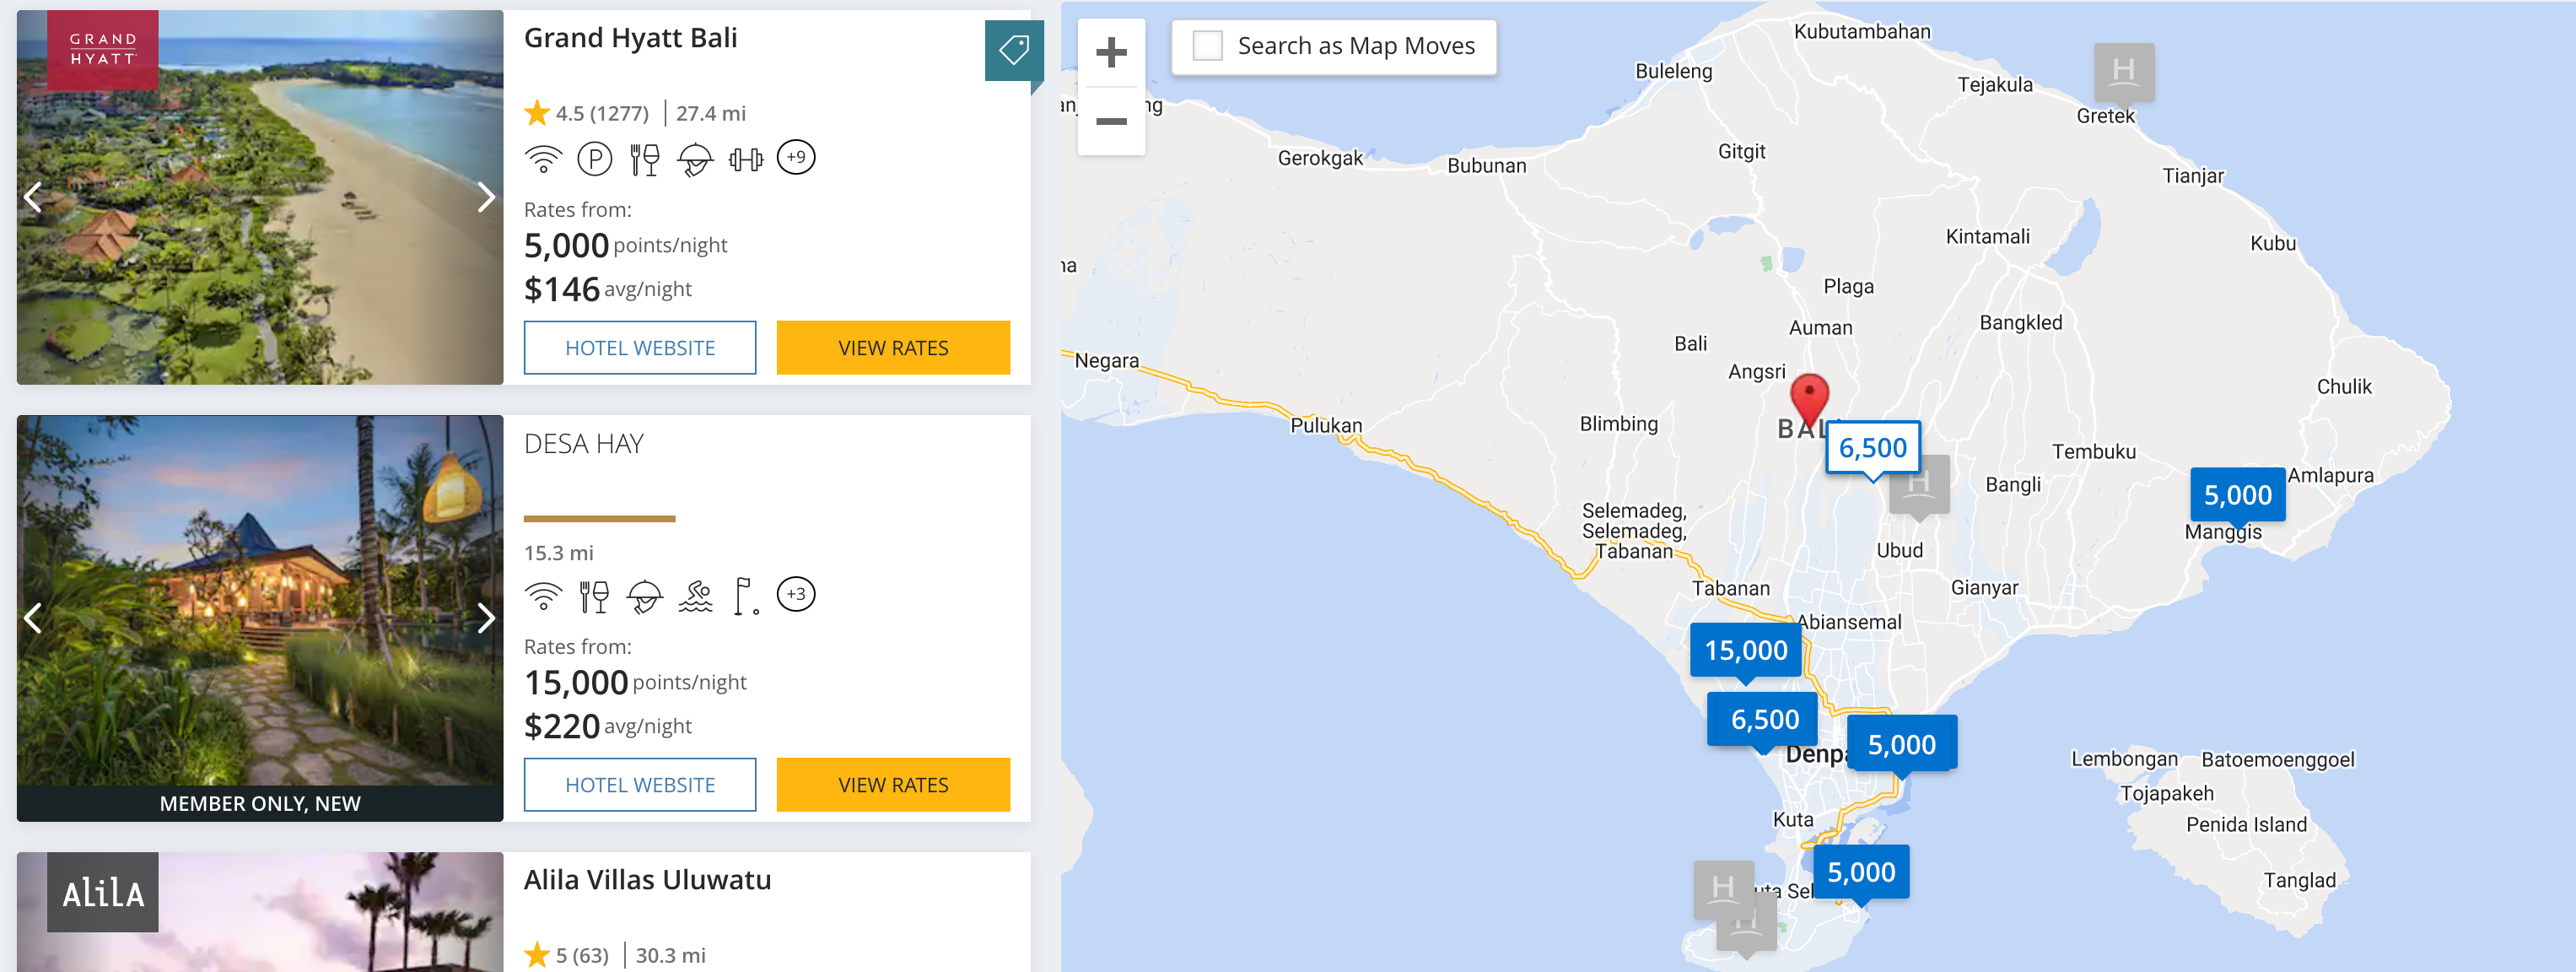Click the room service icon under Grand Hyatt Bali

(x=694, y=157)
